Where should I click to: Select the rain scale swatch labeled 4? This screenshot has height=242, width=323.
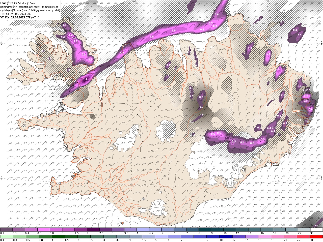point(136,236)
